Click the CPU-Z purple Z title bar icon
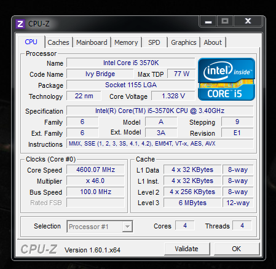276x269 pixels. click(x=20, y=24)
